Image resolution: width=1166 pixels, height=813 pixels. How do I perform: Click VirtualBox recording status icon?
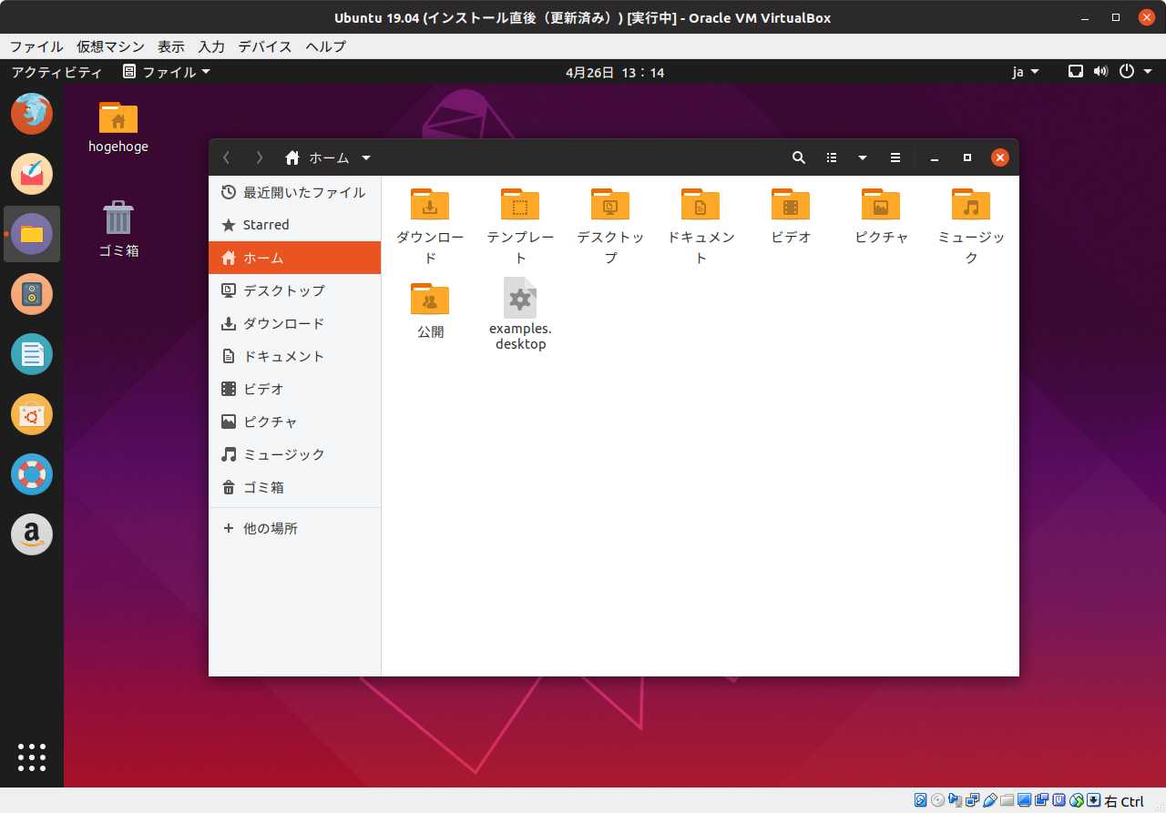pyautogui.click(x=1042, y=801)
